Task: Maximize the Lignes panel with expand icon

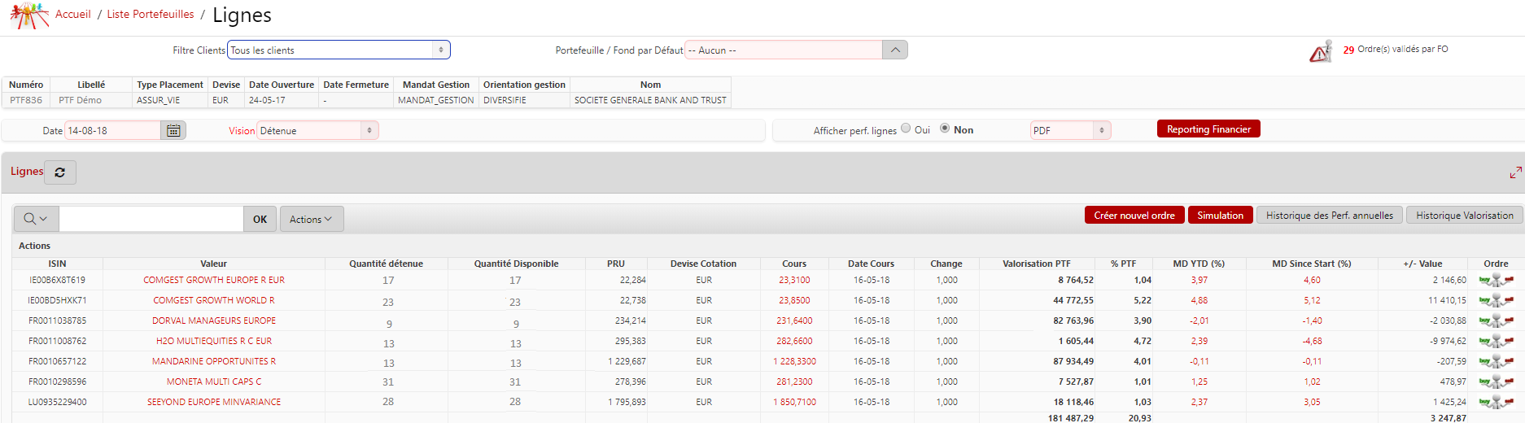Action: pyautogui.click(x=1515, y=172)
